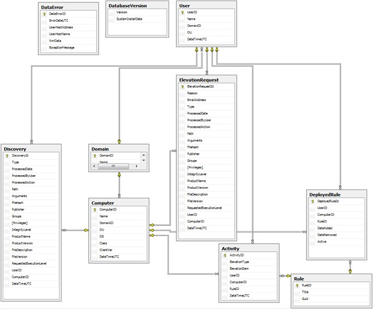The width and height of the screenshot is (373, 309).
Task: Select IntegrityLevel in ElevationRequest table
Action: pos(207,174)
